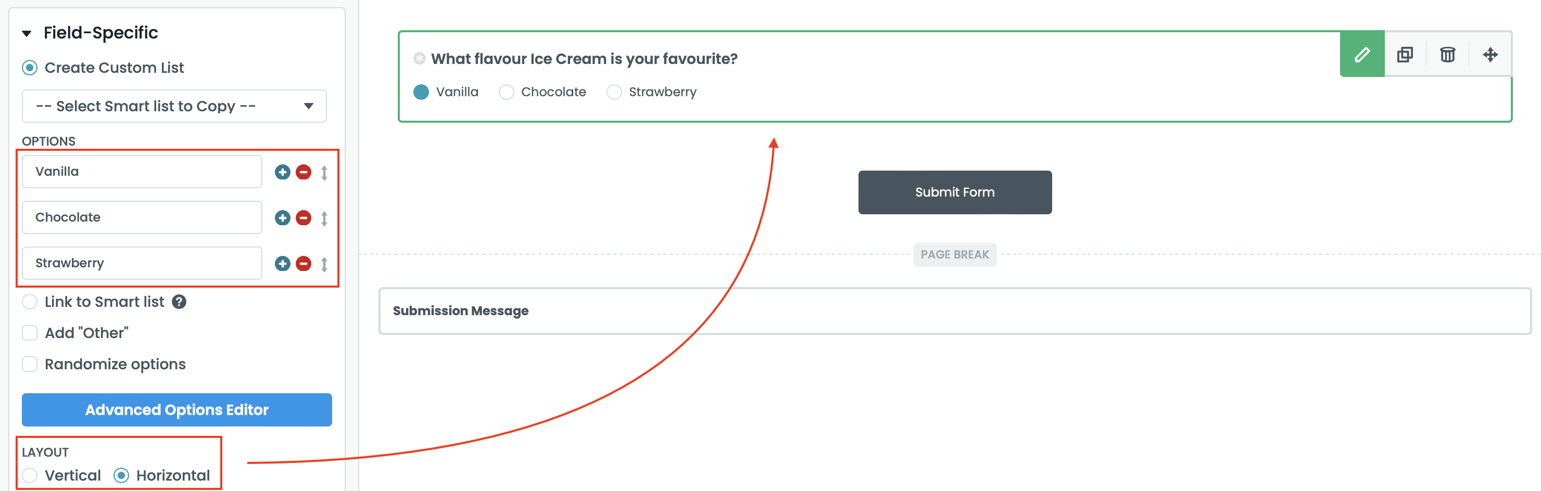Choose Chocolate radio in form preview
The image size is (1541, 491).
[506, 92]
